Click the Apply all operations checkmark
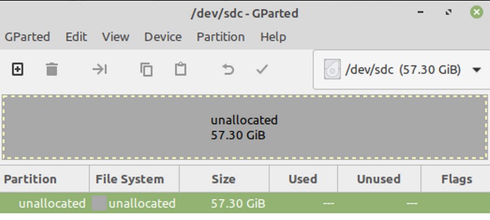This screenshot has width=490, height=220. tap(262, 69)
